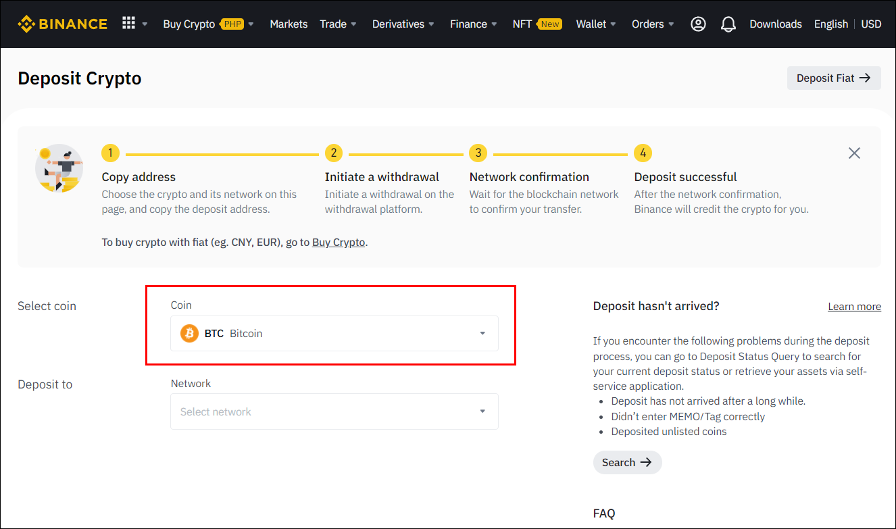Open the Learn more link

854,306
